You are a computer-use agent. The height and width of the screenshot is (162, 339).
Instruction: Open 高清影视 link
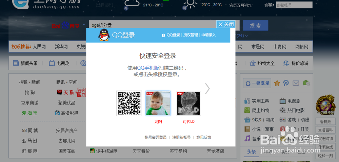point(69,113)
